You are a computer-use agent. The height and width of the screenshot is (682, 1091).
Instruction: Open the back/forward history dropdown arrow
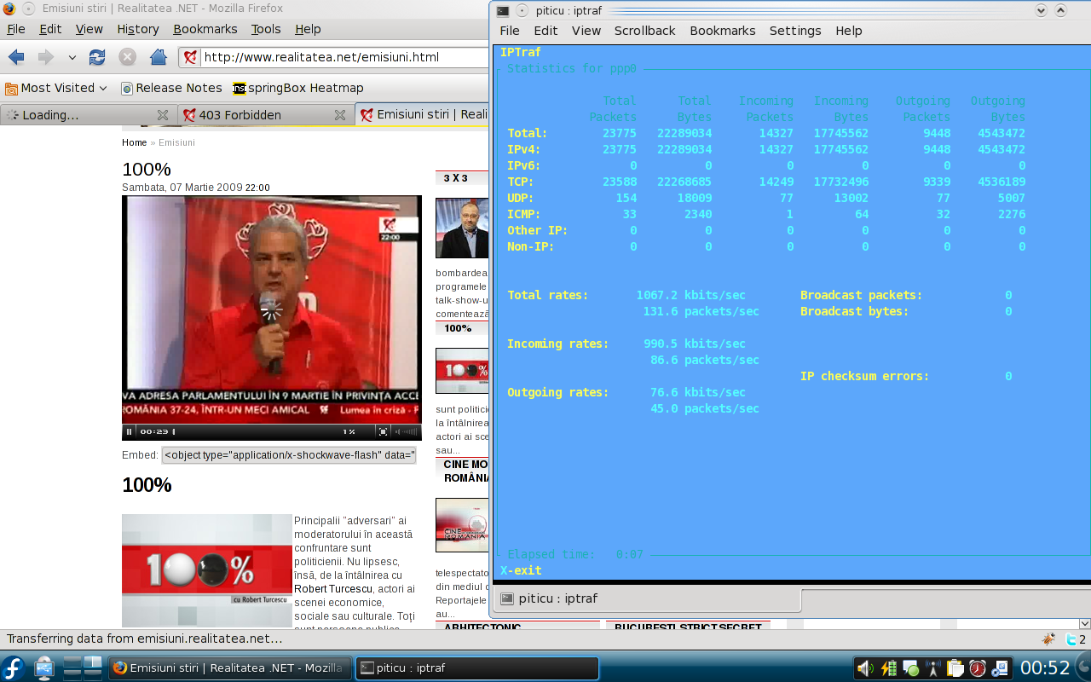[x=72, y=58]
